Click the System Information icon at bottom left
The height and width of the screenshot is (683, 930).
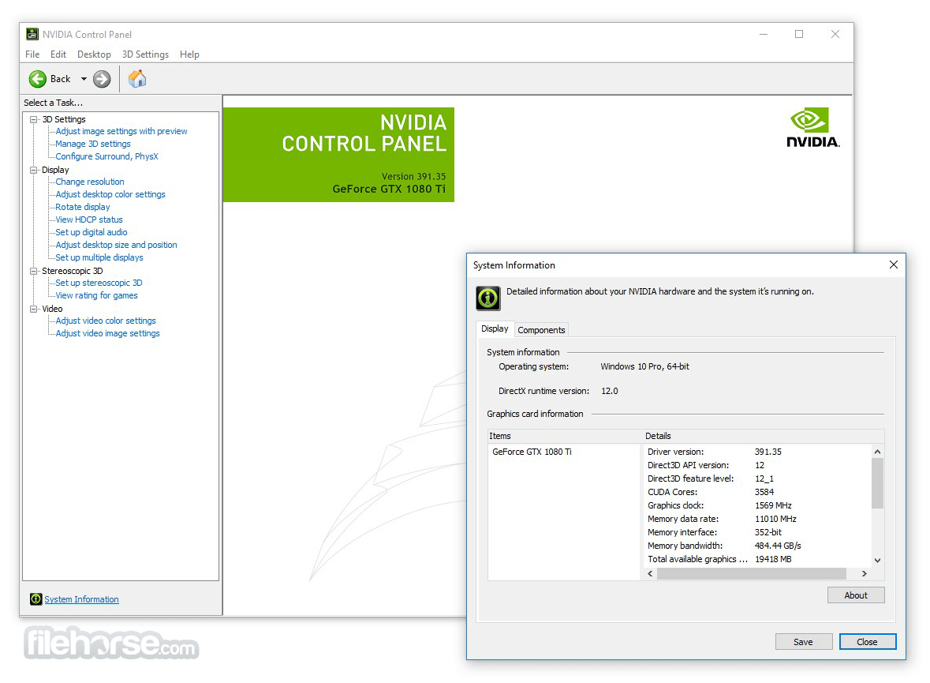(x=35, y=599)
